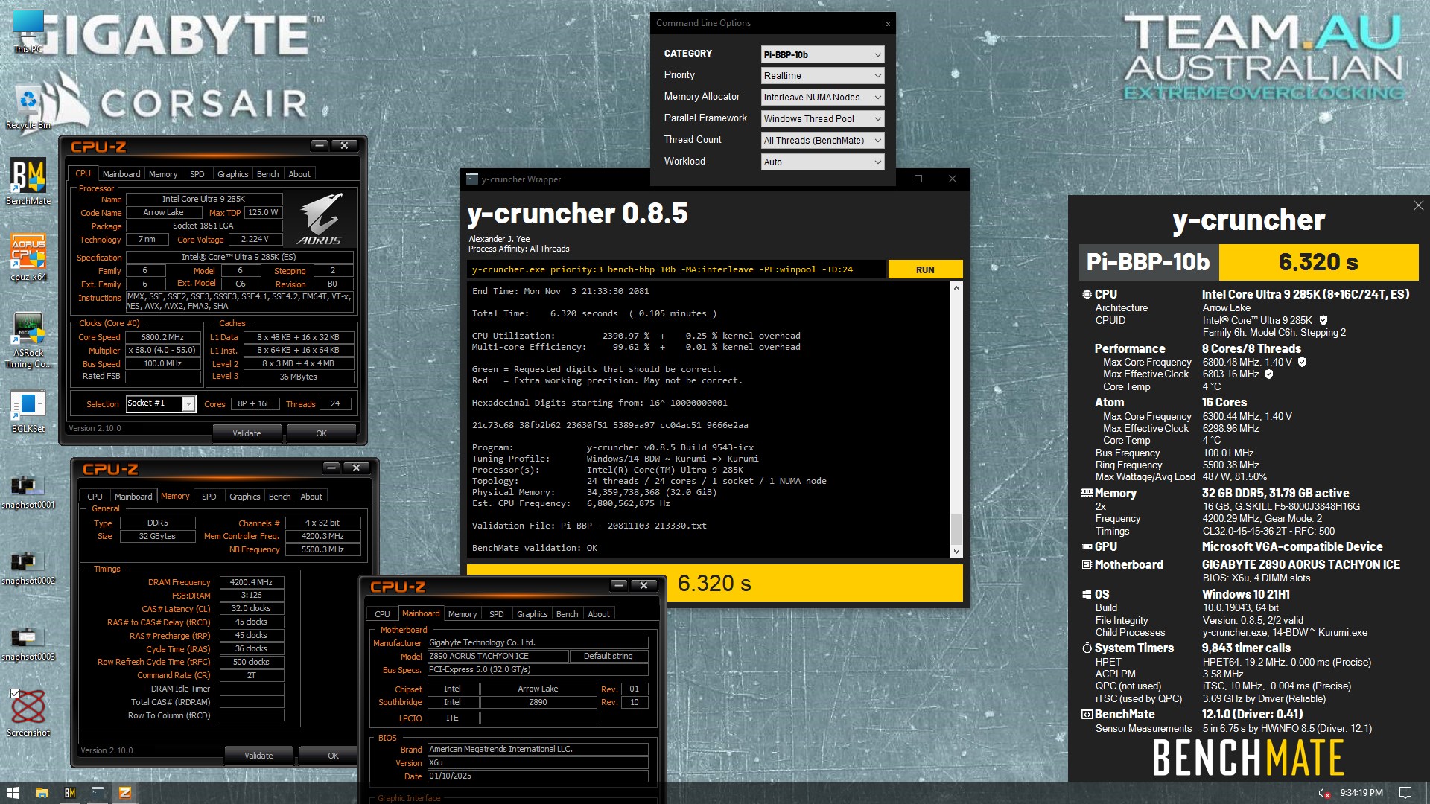
Task: Launch cpuz_x64 desktop shortcut
Action: coord(28,258)
